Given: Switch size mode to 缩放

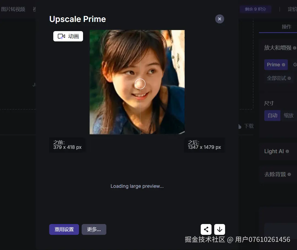Looking at the screenshot, I should [x=288, y=115].
